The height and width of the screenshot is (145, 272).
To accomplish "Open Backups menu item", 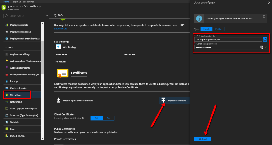I will tap(22, 81).
